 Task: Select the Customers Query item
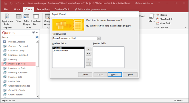point(19,51)
